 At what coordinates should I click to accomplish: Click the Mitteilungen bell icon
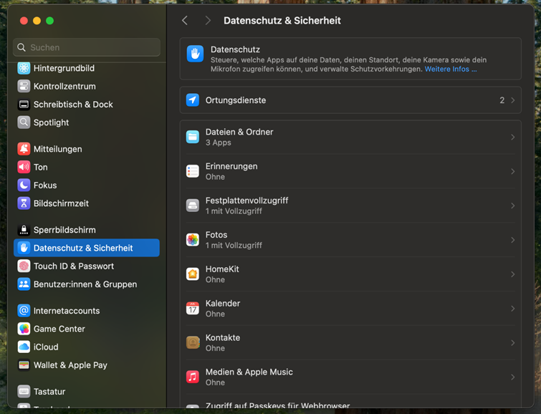[x=24, y=149]
